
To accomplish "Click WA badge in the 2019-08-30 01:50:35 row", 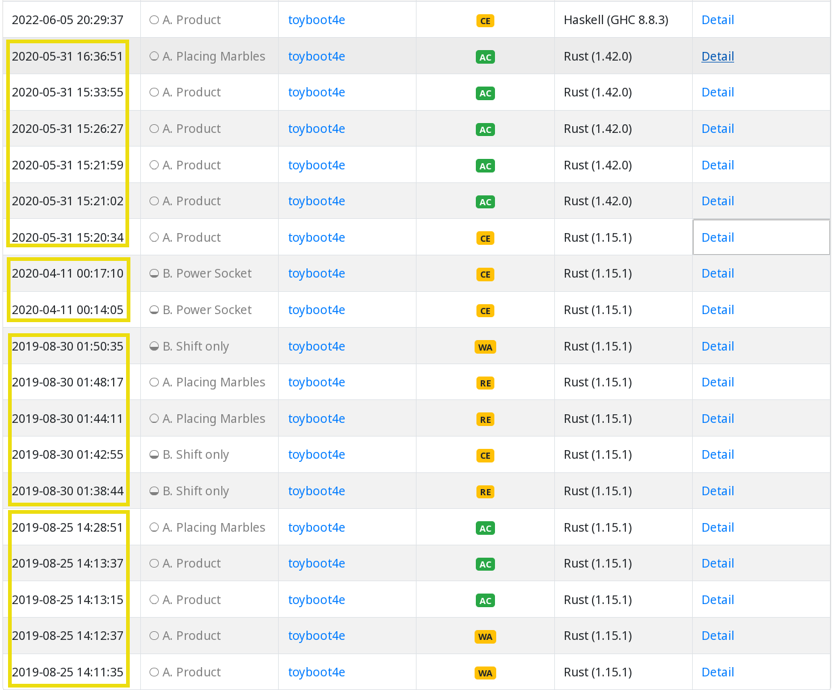I will (x=485, y=347).
